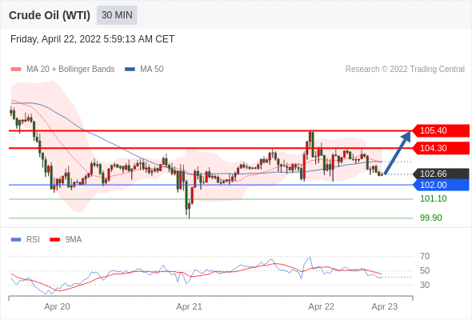Click the 105.40 resistance price tag
The height and width of the screenshot is (320, 472).
tap(441, 130)
